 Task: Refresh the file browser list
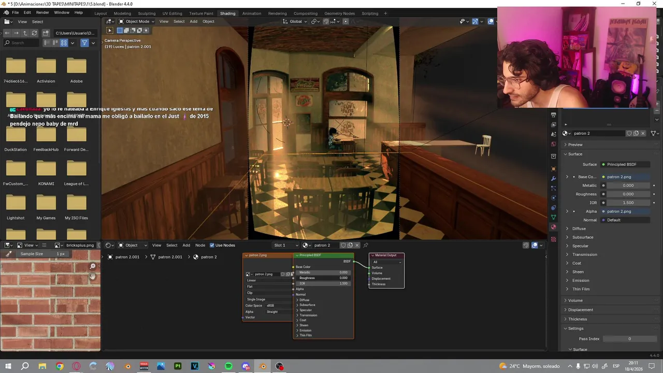coord(34,33)
